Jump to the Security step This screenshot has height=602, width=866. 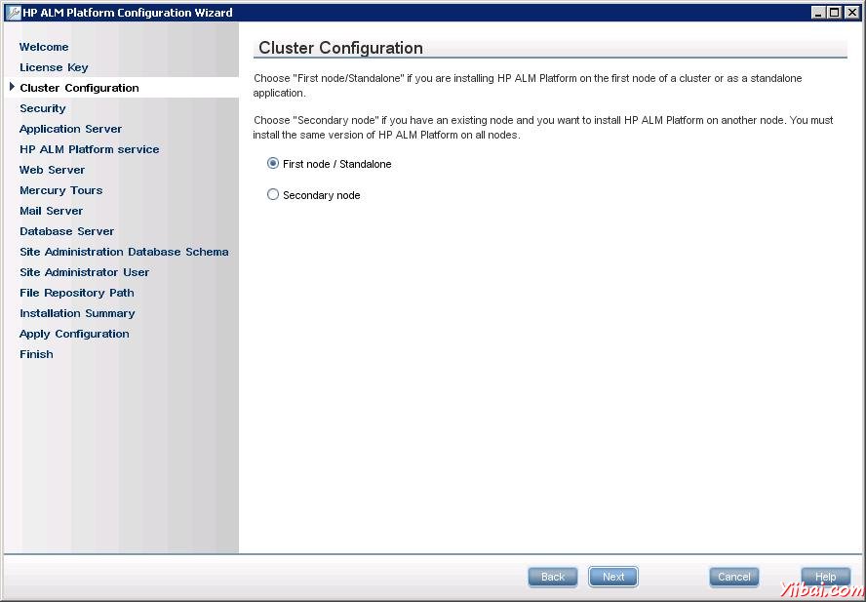(43, 108)
